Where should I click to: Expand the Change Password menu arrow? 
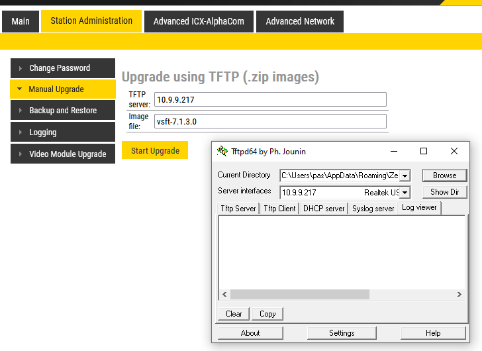click(21, 68)
